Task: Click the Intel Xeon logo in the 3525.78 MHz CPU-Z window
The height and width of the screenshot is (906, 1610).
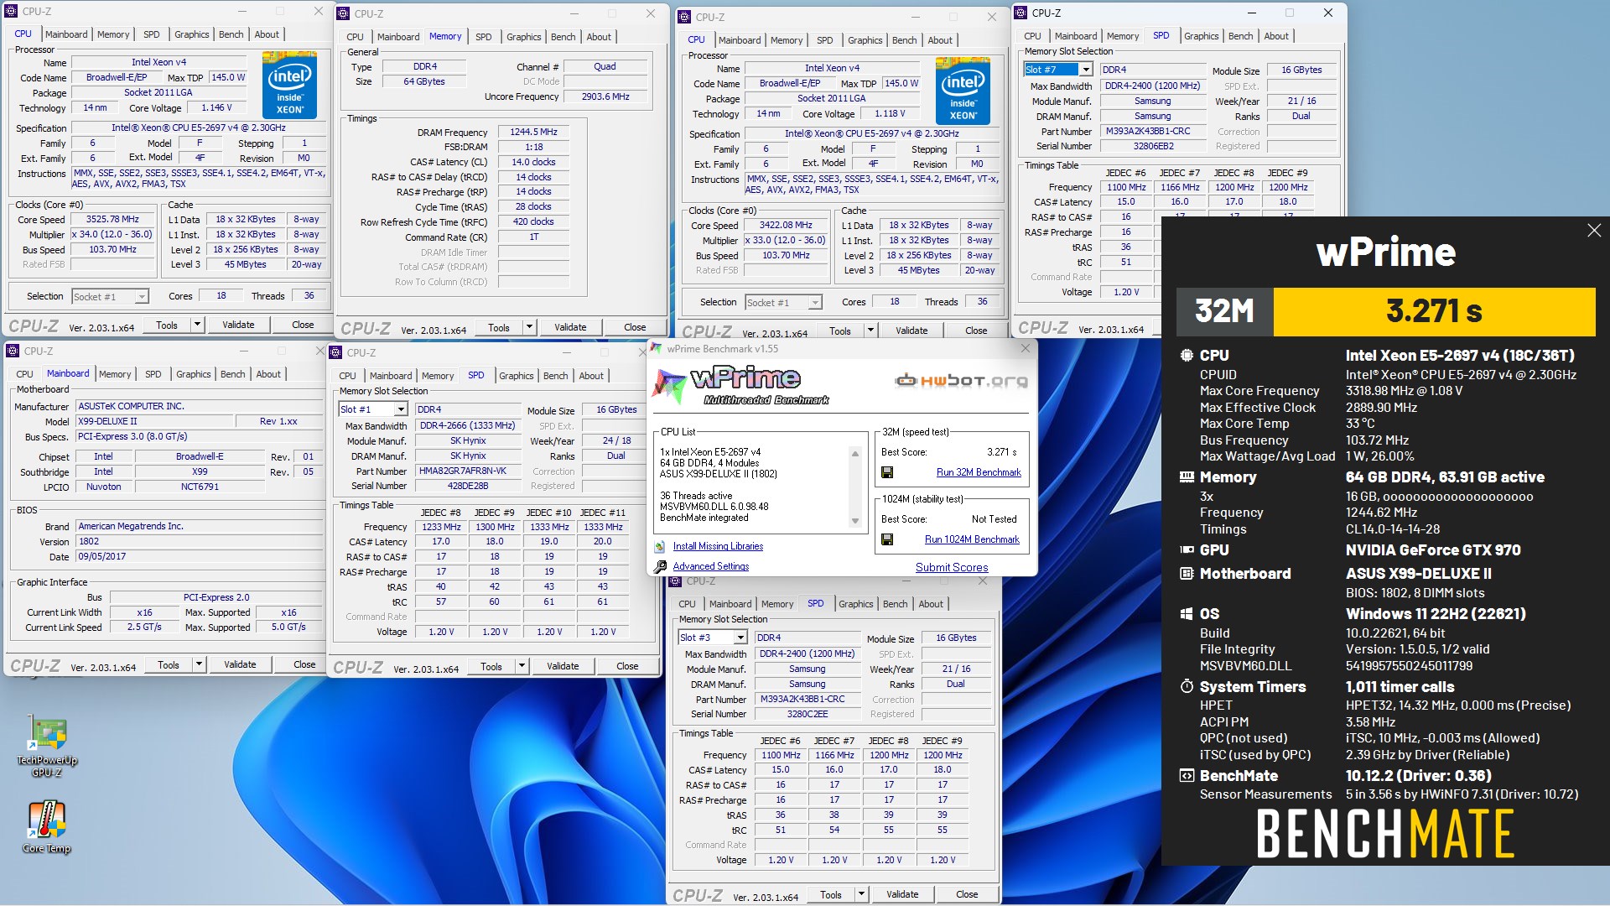Action: pos(289,84)
